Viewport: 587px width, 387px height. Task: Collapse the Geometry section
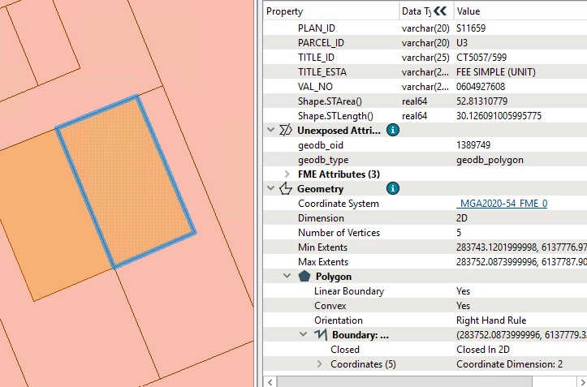(270, 189)
